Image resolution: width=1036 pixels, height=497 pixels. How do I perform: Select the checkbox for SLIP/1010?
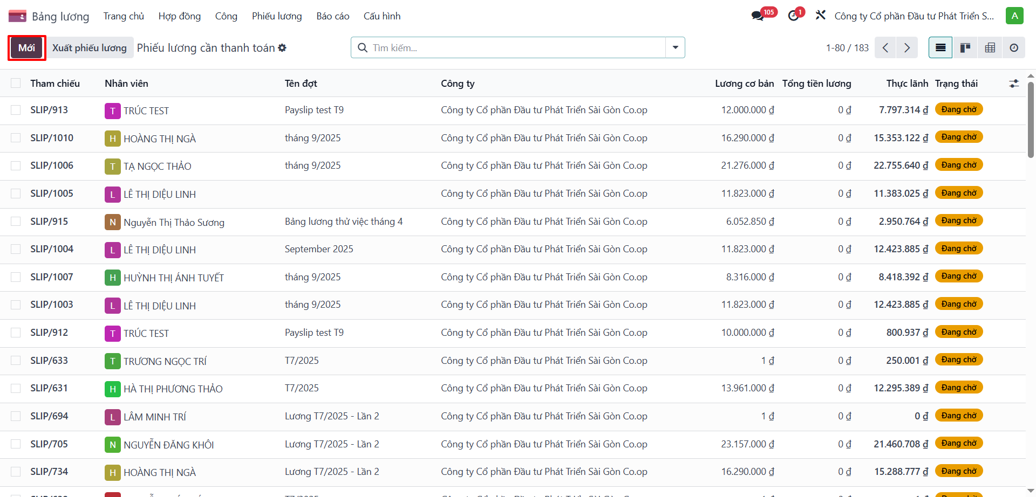16,138
